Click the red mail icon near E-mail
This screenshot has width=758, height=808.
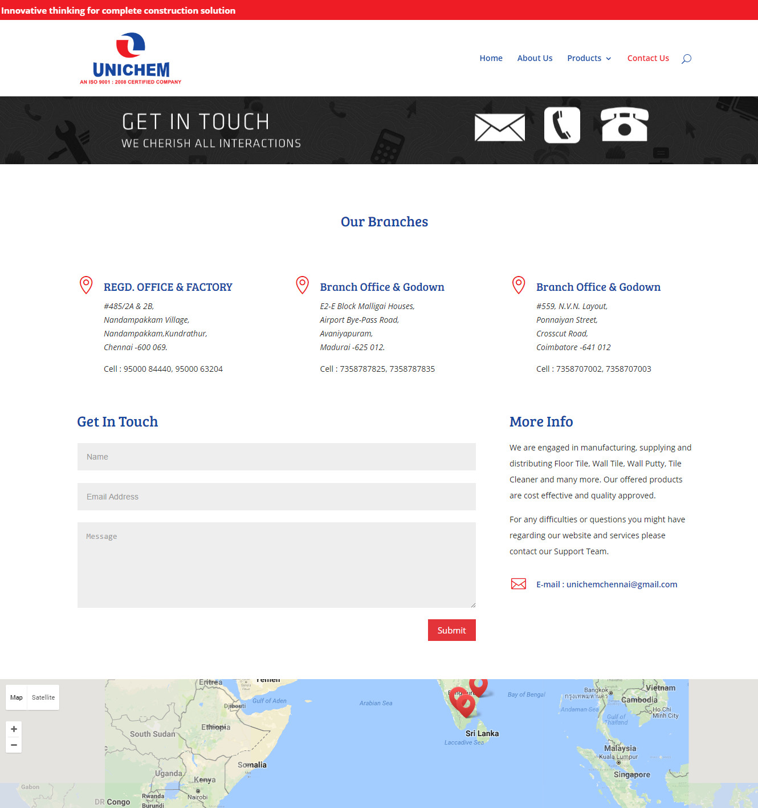coord(519,584)
